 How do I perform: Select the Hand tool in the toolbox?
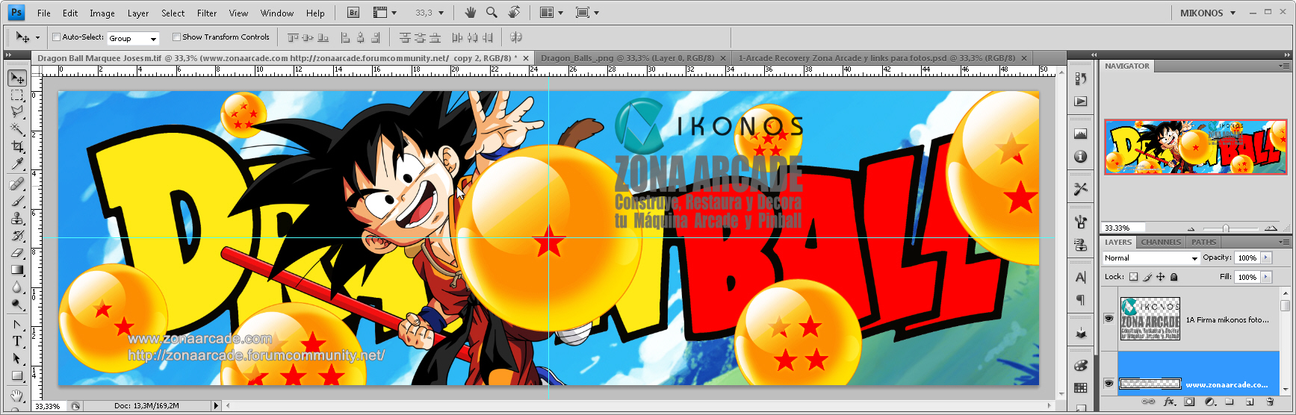(17, 396)
